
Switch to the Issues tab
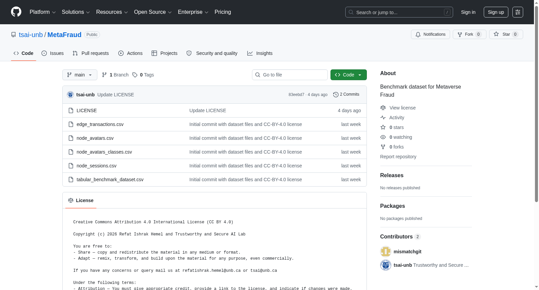pos(53,53)
